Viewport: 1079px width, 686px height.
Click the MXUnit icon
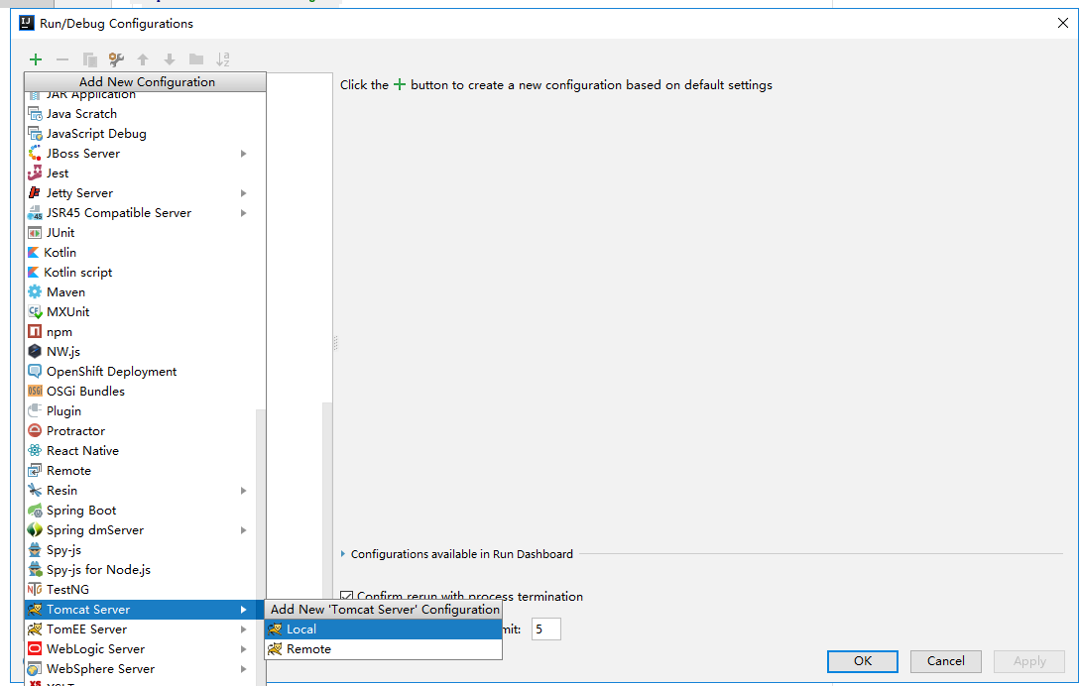35,311
